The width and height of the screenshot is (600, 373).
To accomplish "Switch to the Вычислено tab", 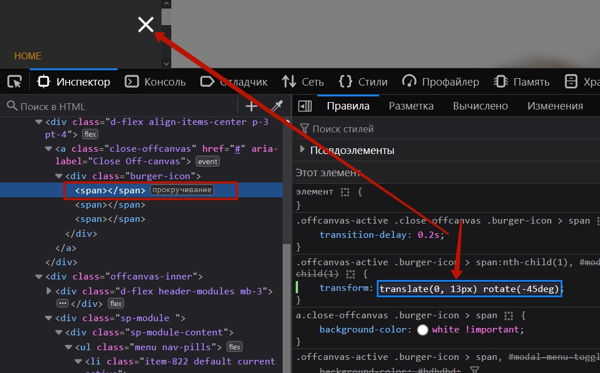I will (x=480, y=106).
